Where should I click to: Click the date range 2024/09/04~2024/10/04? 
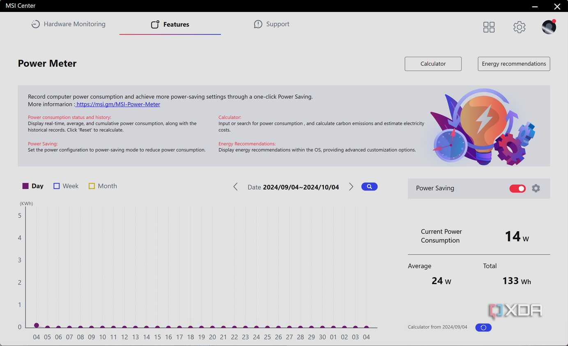[301, 187]
